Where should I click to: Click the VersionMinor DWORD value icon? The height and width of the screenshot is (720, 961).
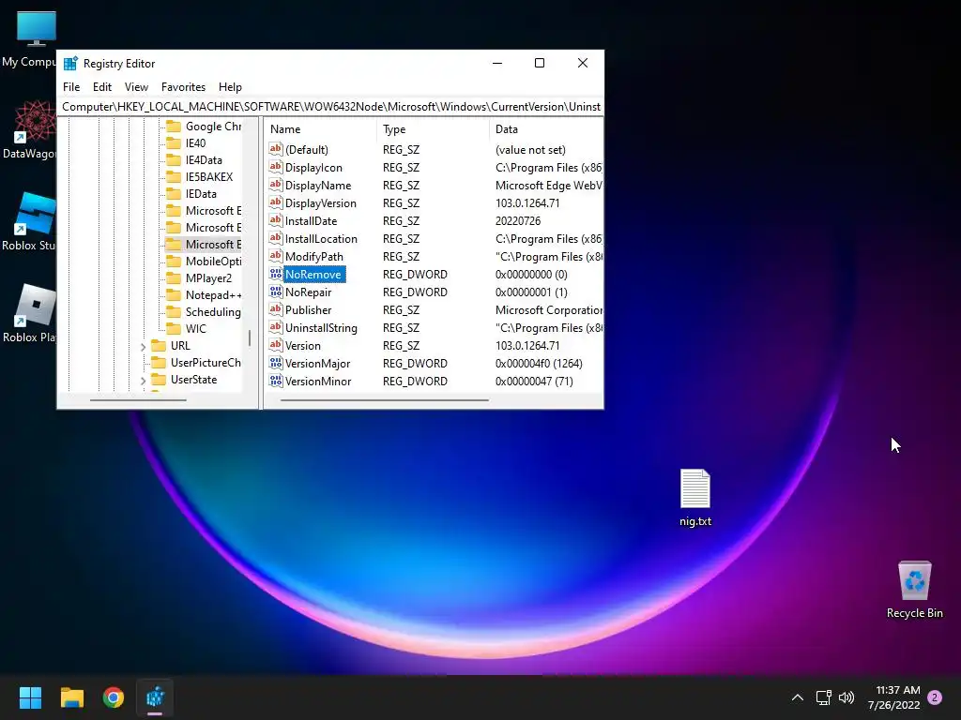pos(276,381)
